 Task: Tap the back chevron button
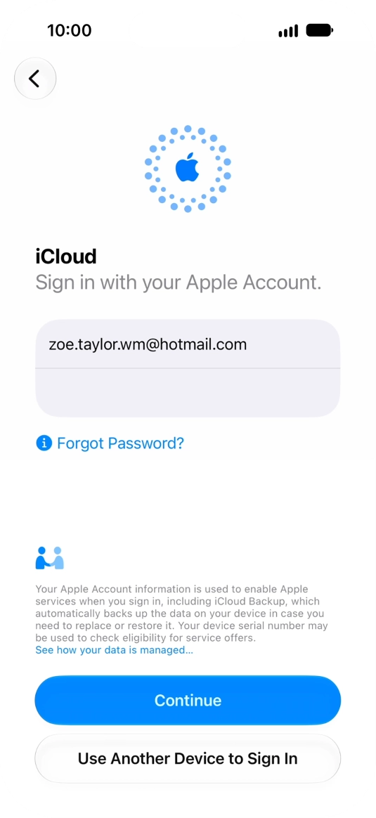[x=35, y=79]
